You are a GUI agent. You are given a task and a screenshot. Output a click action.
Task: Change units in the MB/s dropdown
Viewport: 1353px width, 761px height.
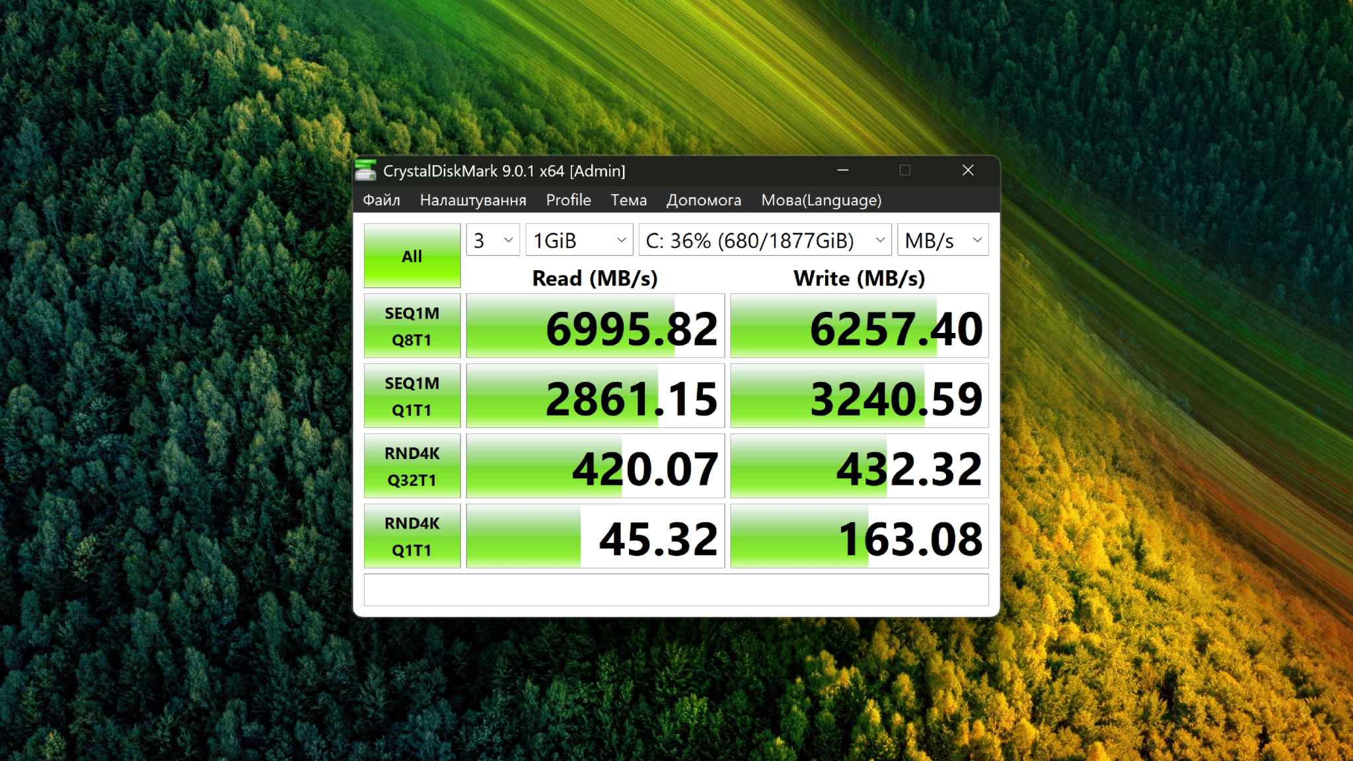point(943,240)
